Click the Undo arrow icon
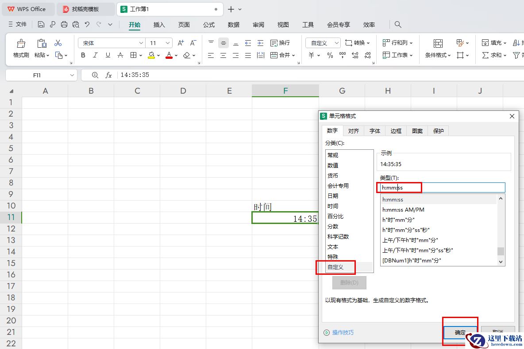Image resolution: width=524 pixels, height=349 pixels. (87, 24)
